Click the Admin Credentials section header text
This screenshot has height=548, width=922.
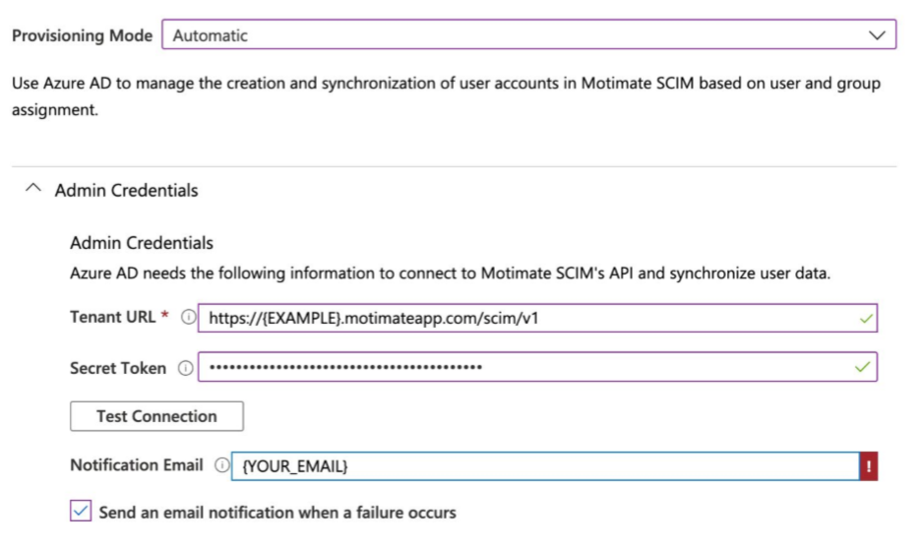click(126, 191)
